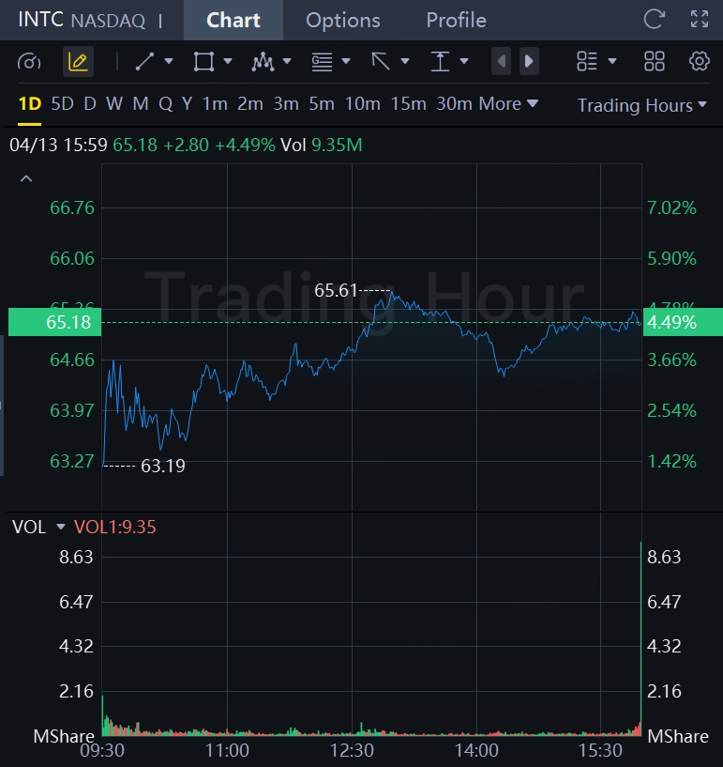Screen dimensions: 723x767
Task: Click the 12:30 time axis label
Action: (x=352, y=750)
